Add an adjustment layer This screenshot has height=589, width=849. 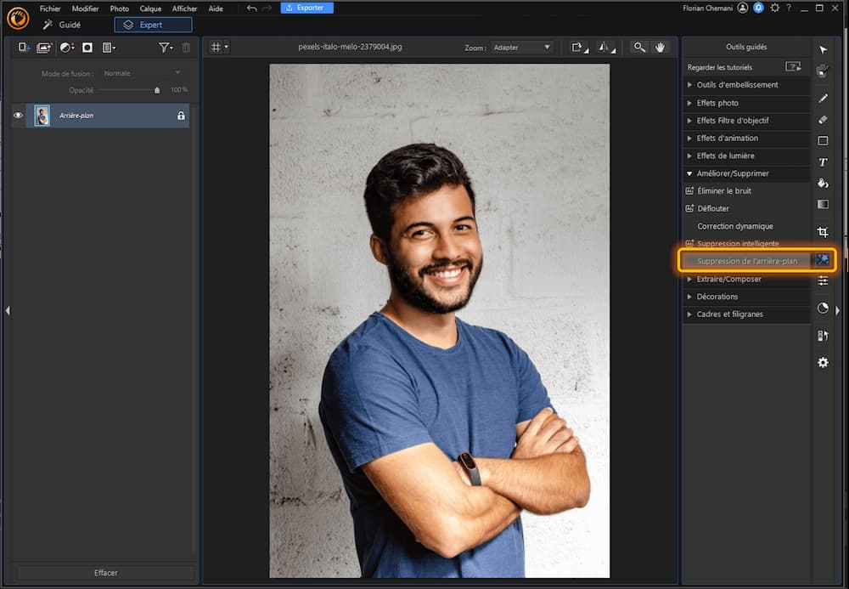pyautogui.click(x=66, y=48)
